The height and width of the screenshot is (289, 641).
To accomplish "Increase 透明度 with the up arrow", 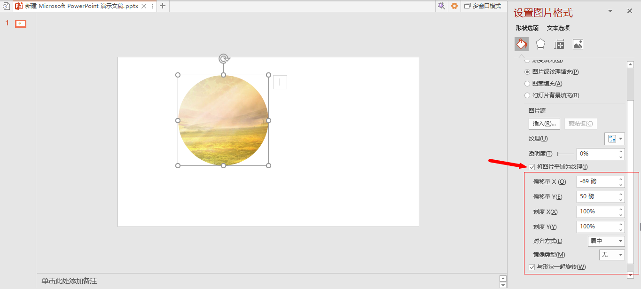I will [x=621, y=151].
